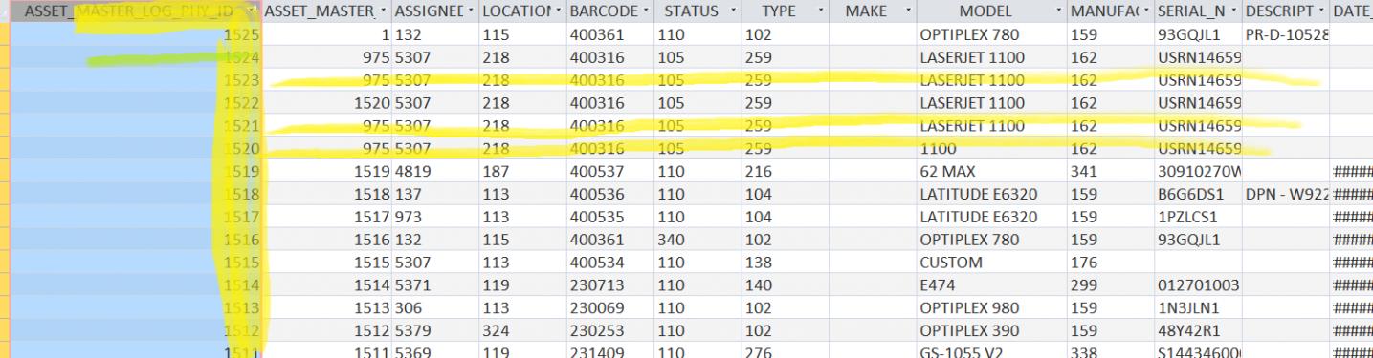Viewport: 1373px width, 358px height.
Task: Click the log ID cell 1519
Action: 136,171
